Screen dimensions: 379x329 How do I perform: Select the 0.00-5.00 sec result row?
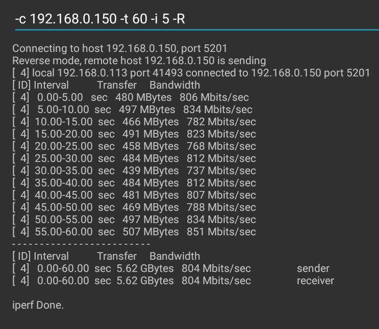point(131,97)
